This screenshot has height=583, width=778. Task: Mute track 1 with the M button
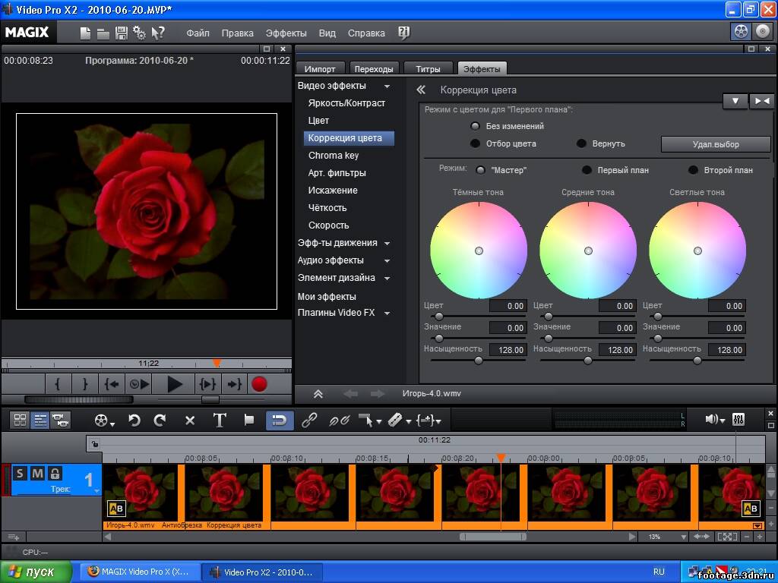click(x=37, y=473)
